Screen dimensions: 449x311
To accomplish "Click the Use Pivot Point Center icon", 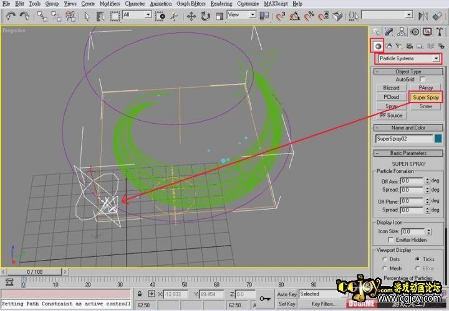I will [264, 16].
